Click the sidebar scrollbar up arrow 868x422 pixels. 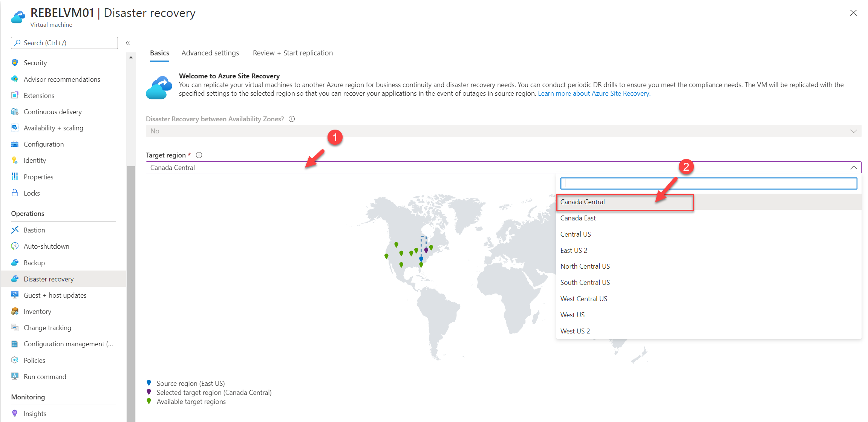point(131,57)
